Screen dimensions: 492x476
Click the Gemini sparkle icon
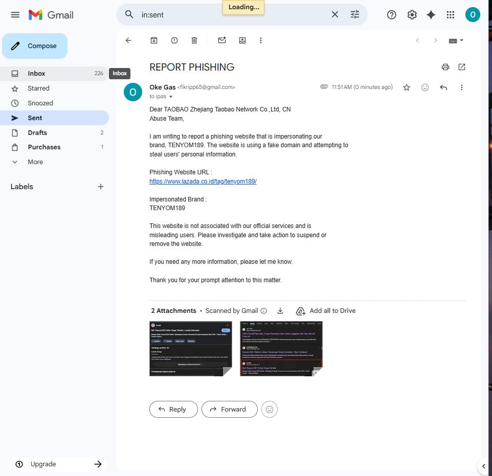tap(431, 15)
